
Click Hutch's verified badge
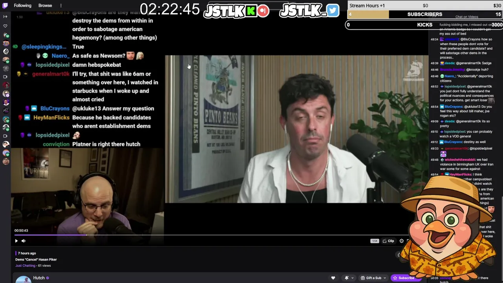click(x=48, y=278)
